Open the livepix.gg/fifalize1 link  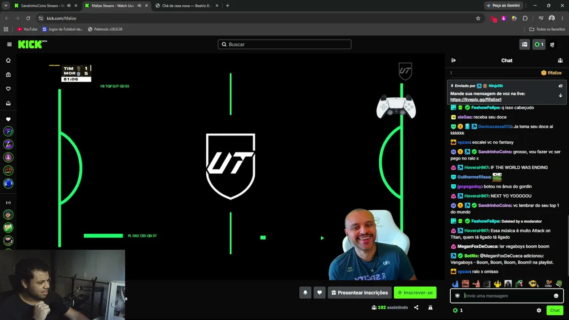point(476,100)
